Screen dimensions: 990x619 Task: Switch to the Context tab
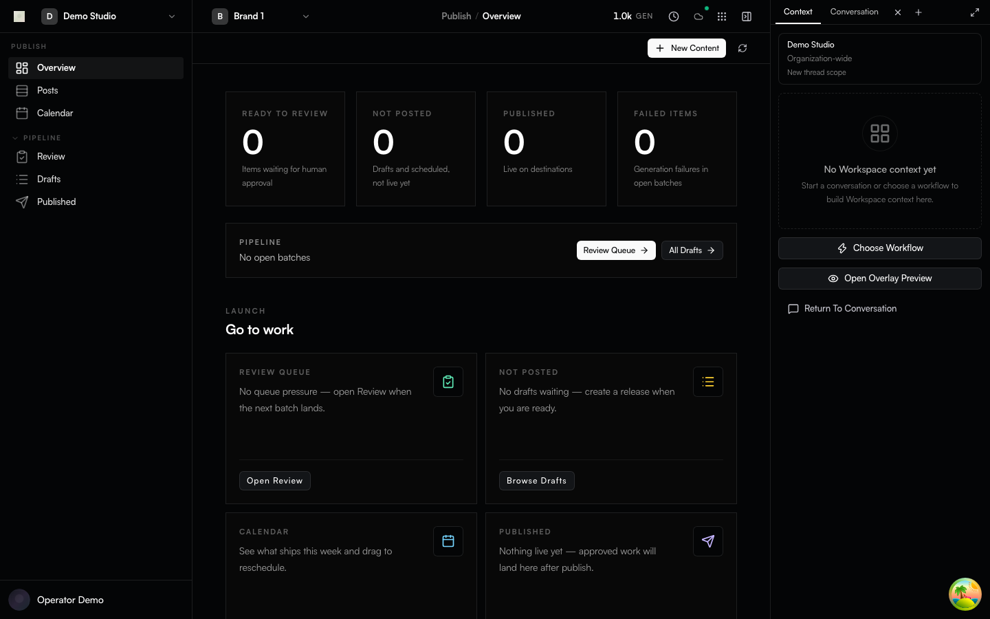[x=798, y=12]
